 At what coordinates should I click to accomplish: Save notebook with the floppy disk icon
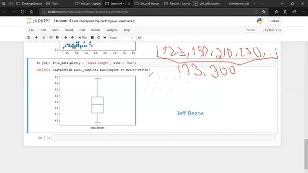(x=29, y=37)
